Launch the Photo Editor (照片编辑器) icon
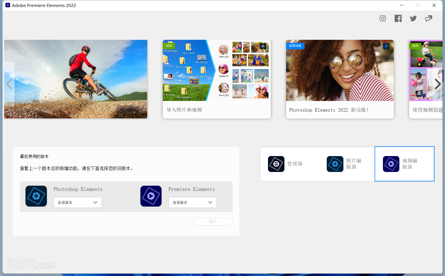Screen dimensions: 445x276 (335, 164)
